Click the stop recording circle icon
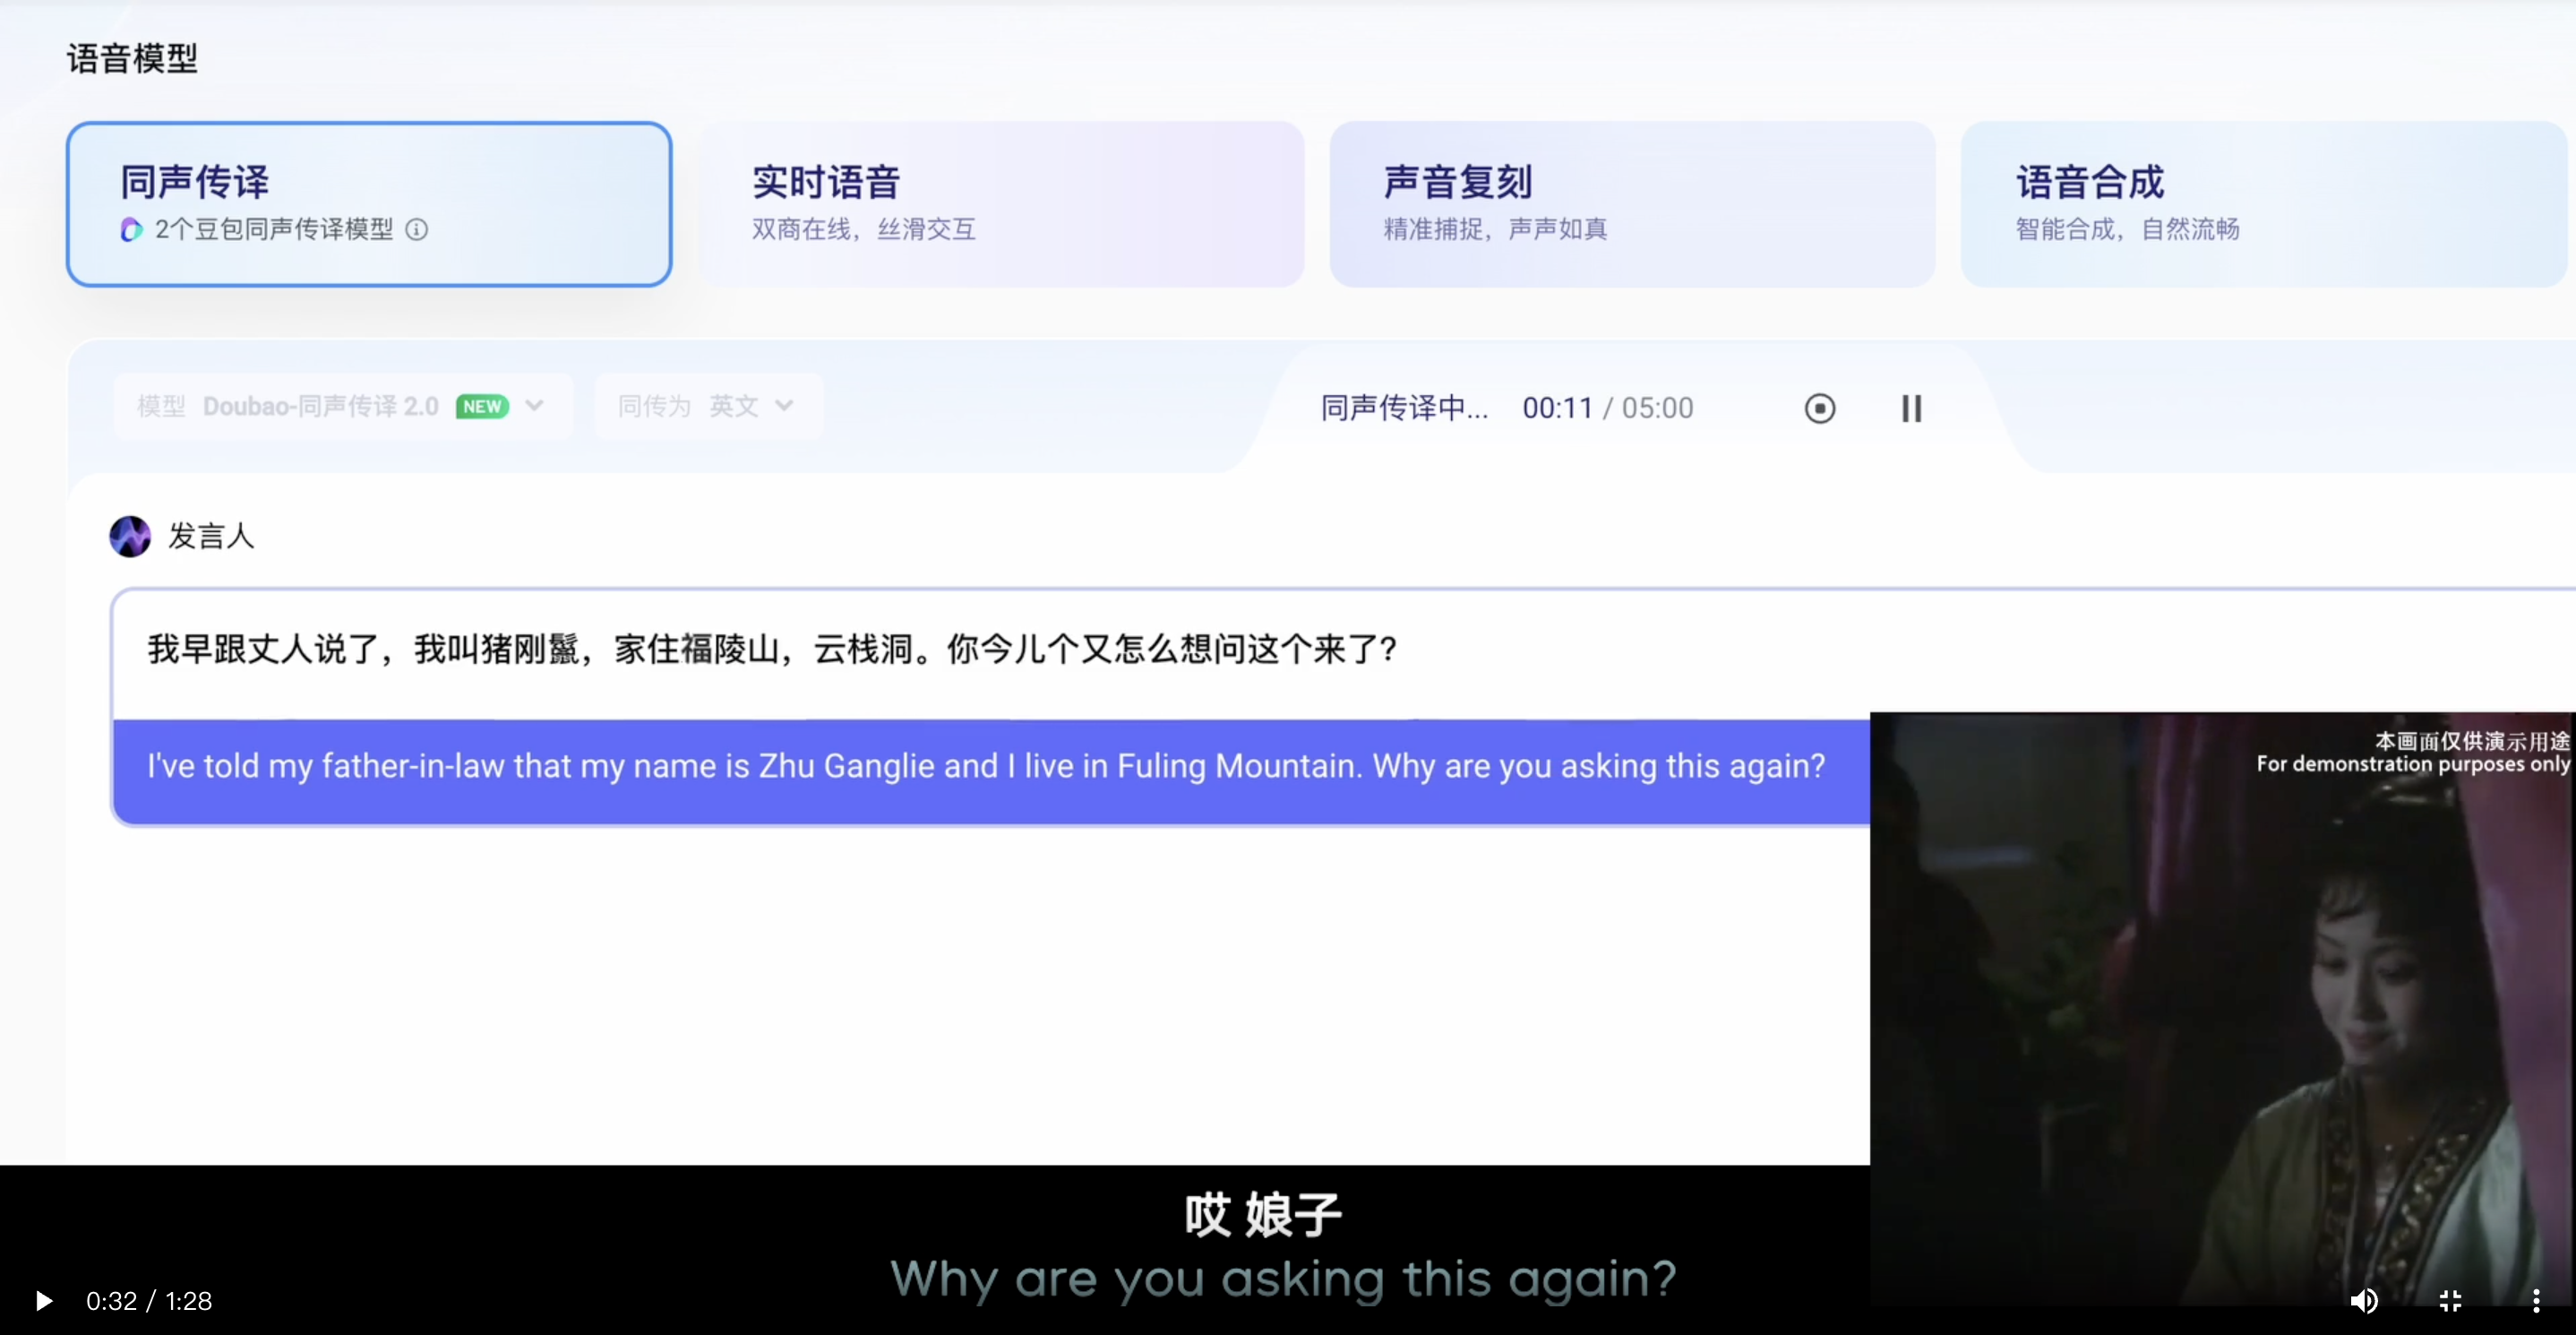The image size is (2576, 1335). click(1819, 408)
